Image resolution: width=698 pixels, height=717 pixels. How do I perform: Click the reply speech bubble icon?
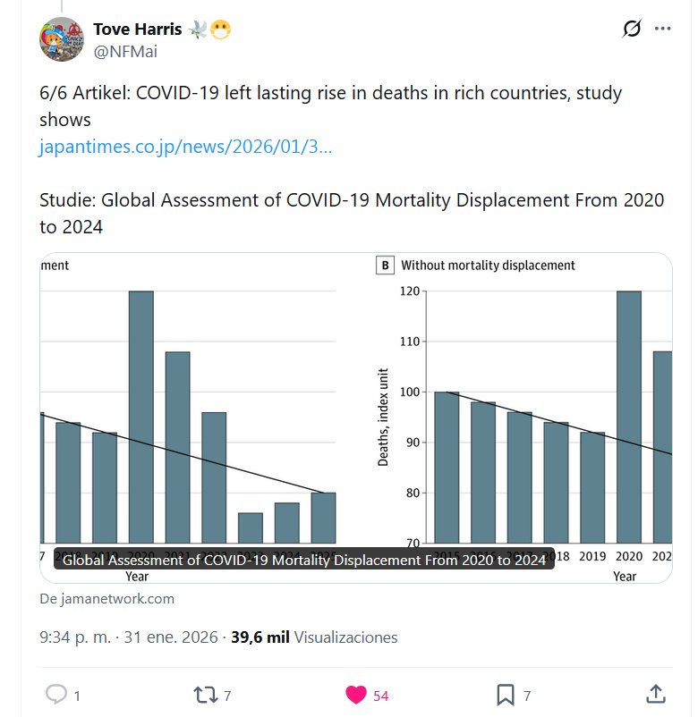pyautogui.click(x=55, y=695)
